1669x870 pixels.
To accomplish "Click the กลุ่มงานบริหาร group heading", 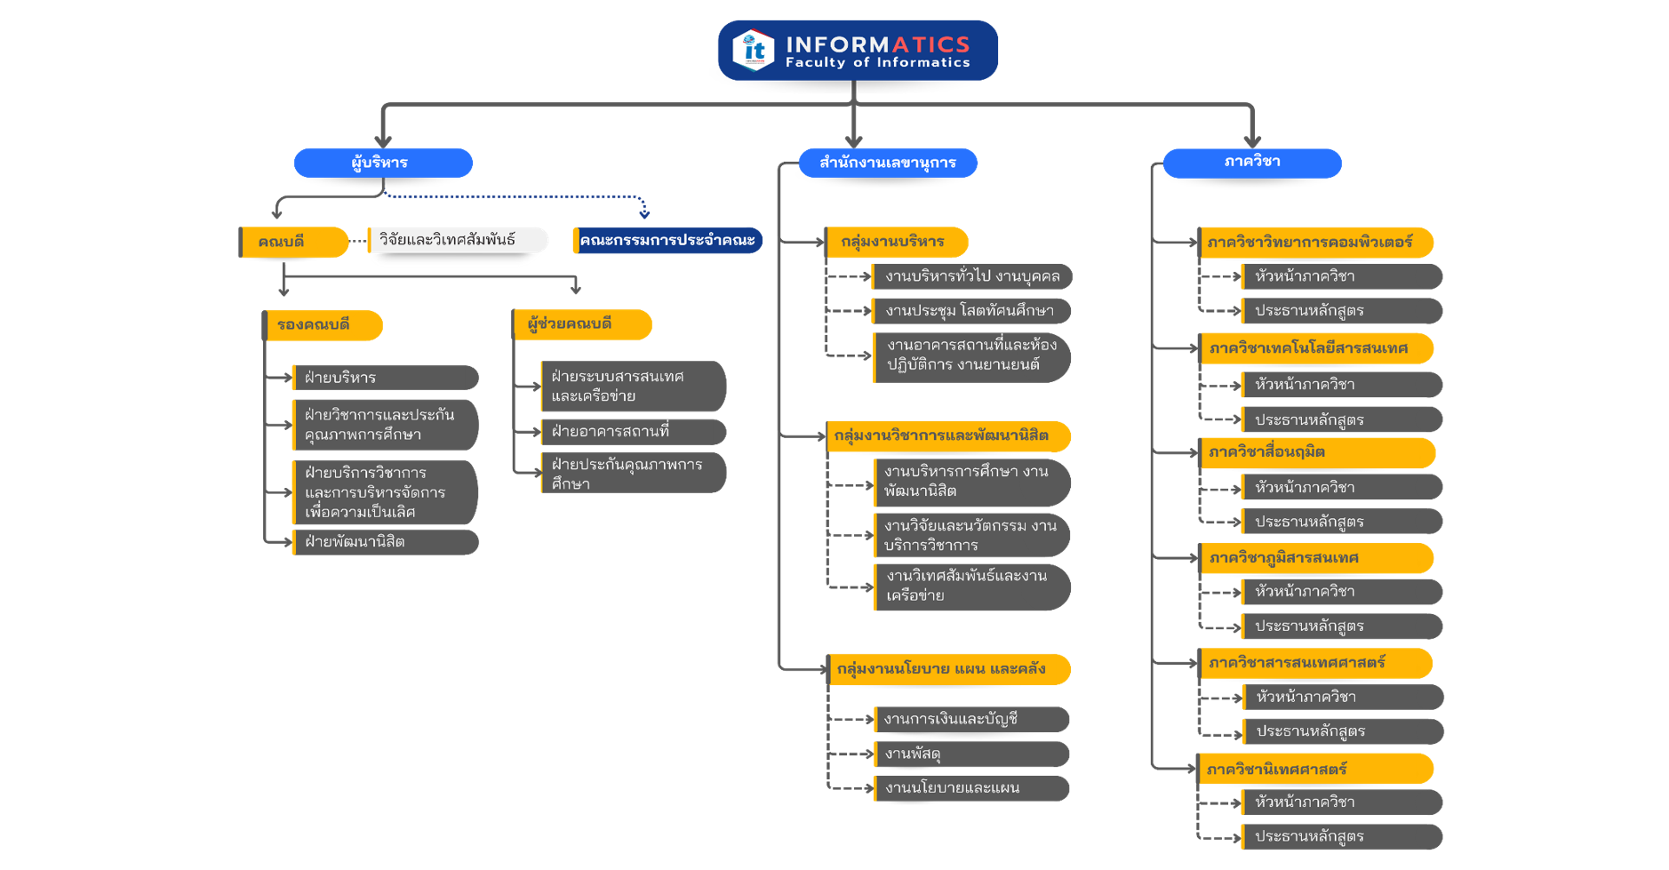I will 896,242.
